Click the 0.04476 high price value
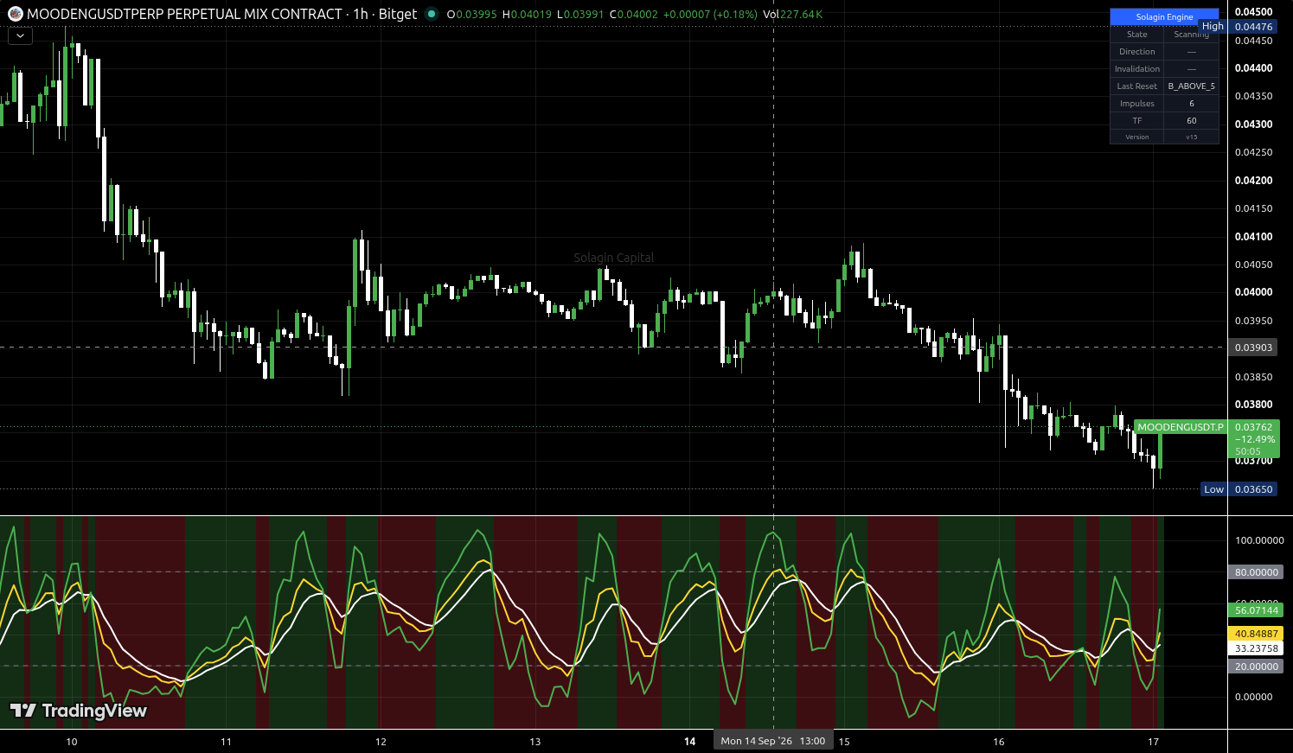The image size is (1293, 753). (1253, 27)
